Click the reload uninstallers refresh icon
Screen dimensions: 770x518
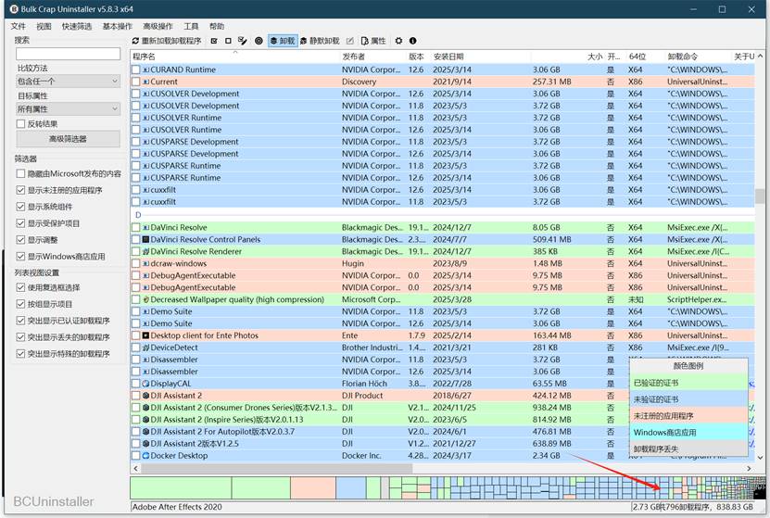[x=135, y=41]
